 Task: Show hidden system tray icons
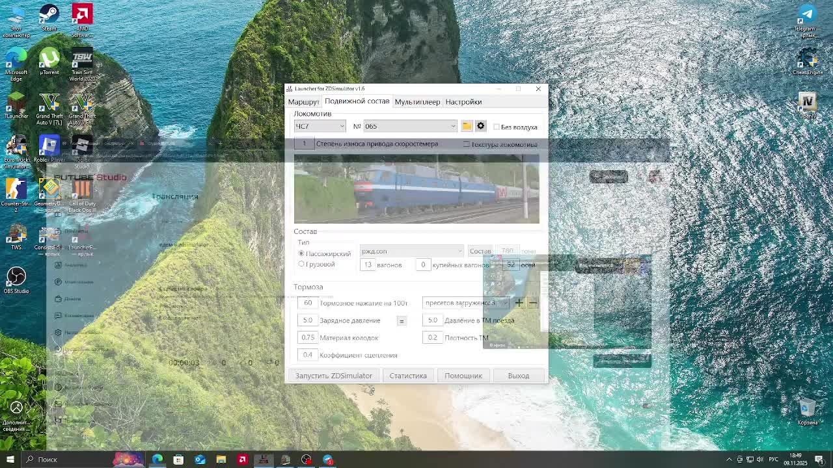coord(729,460)
